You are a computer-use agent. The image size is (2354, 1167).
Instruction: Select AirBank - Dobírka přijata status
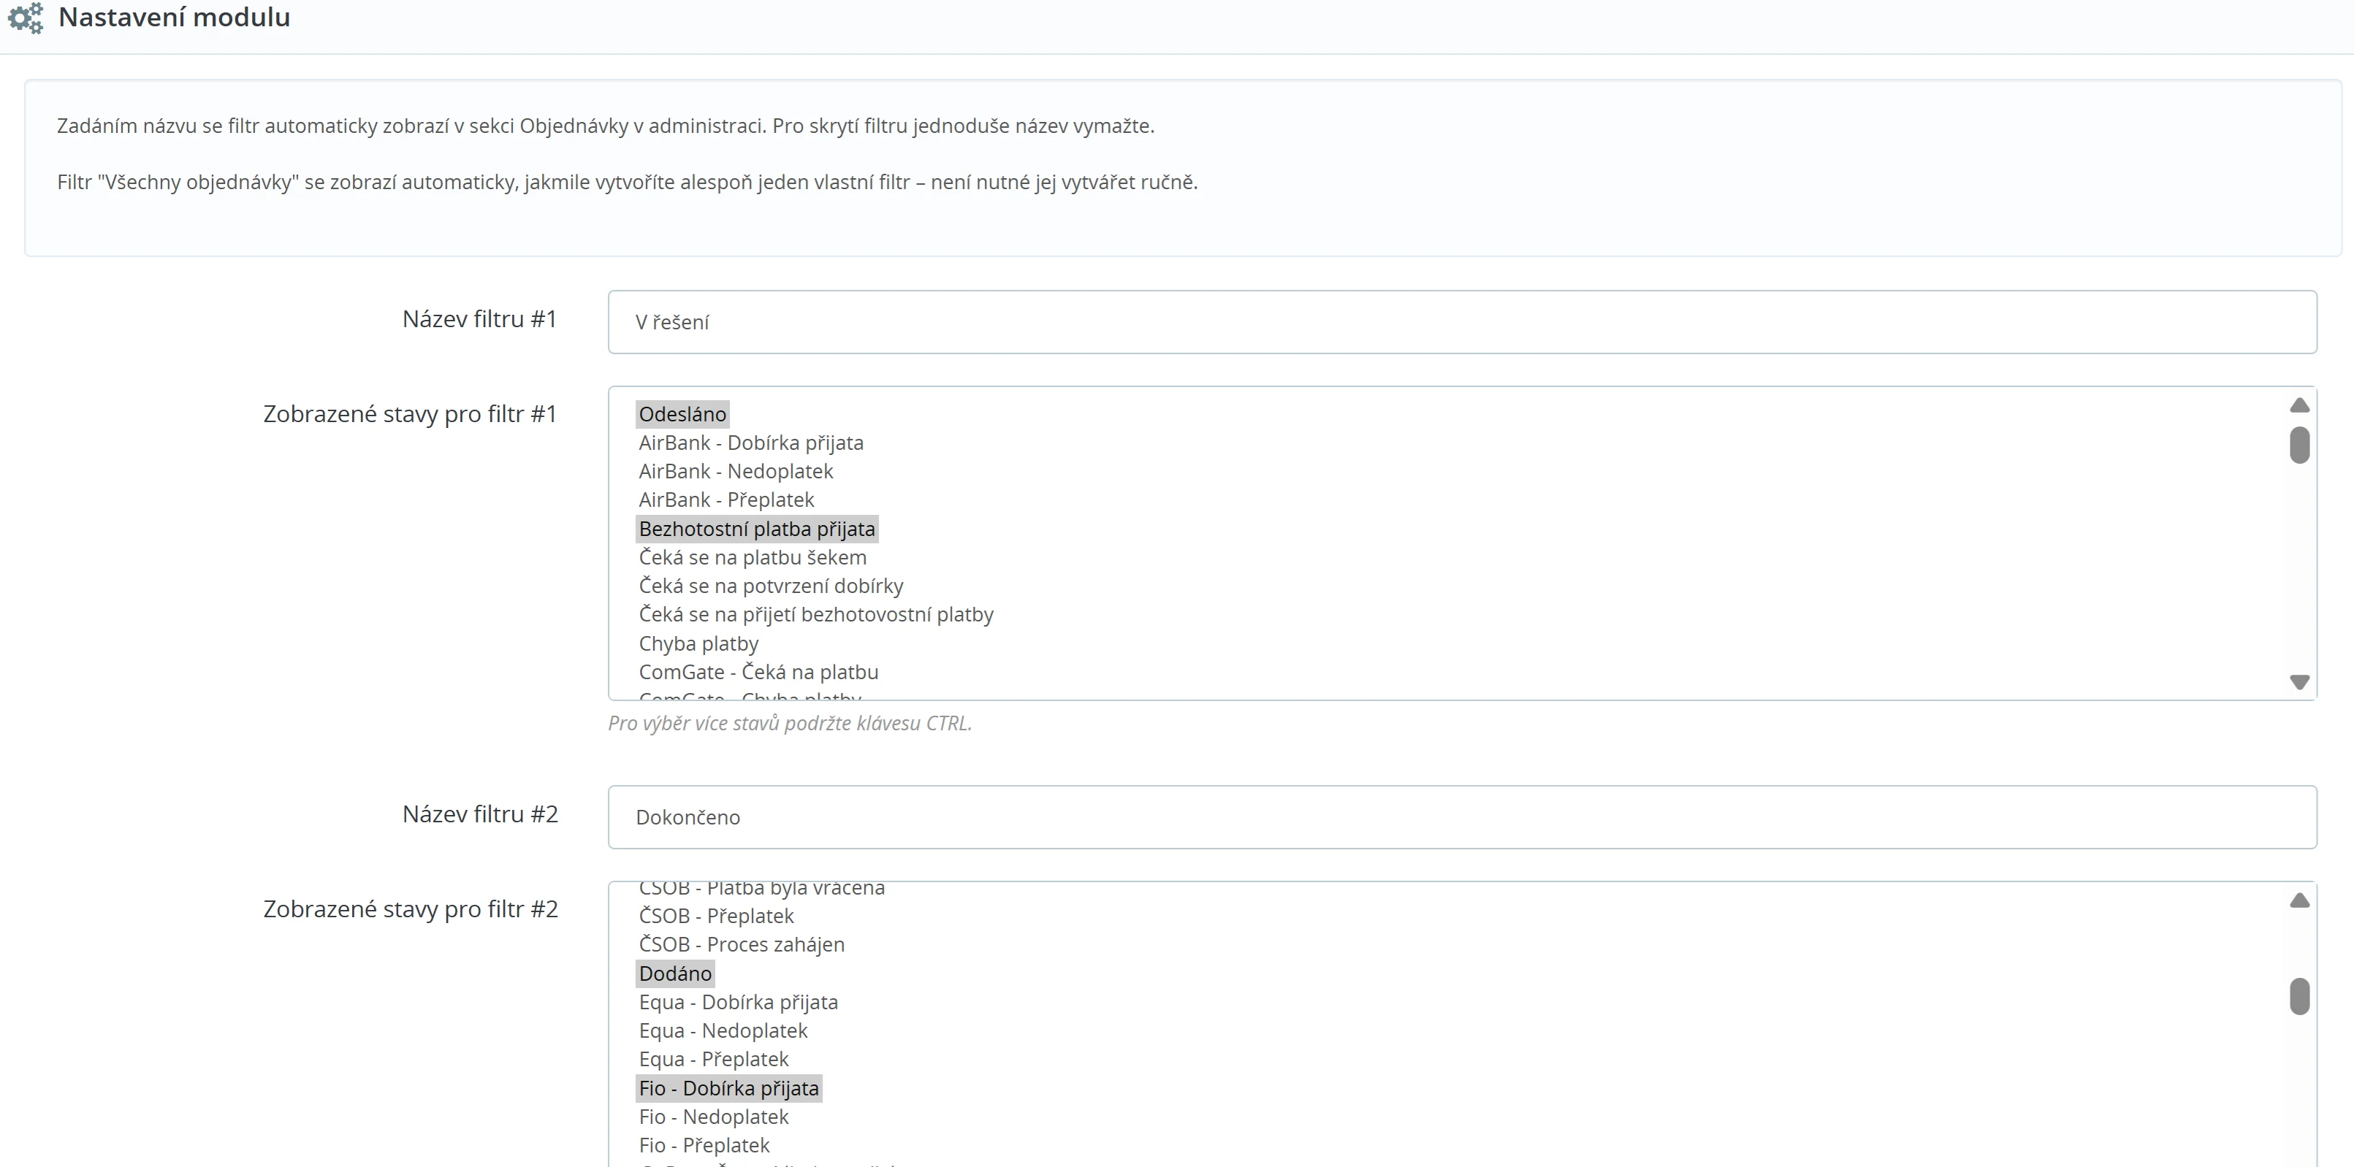point(750,443)
